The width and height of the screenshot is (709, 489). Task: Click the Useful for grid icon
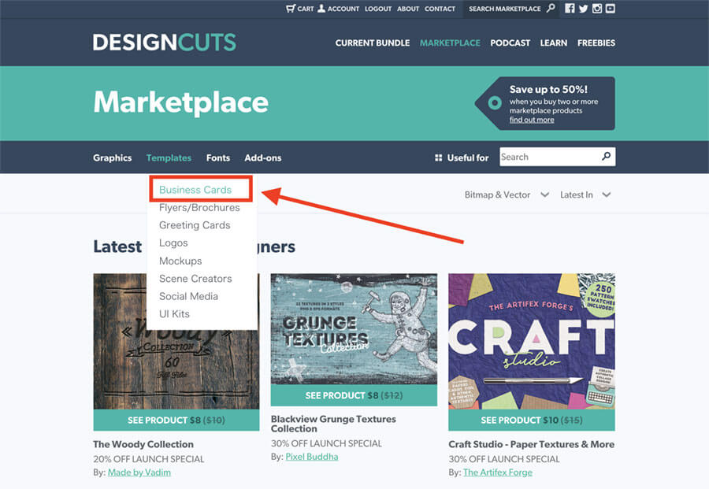438,157
